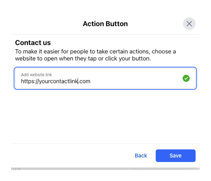
Task: Click the 'Contact us' heading
Action: click(x=33, y=43)
